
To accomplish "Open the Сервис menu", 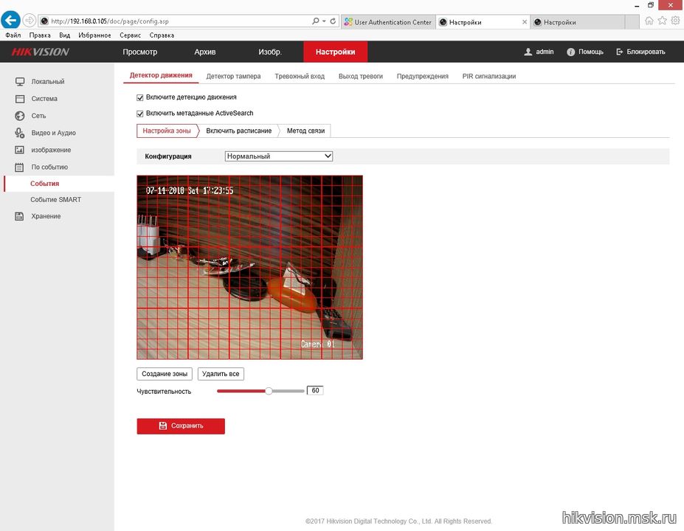I will pyautogui.click(x=130, y=35).
